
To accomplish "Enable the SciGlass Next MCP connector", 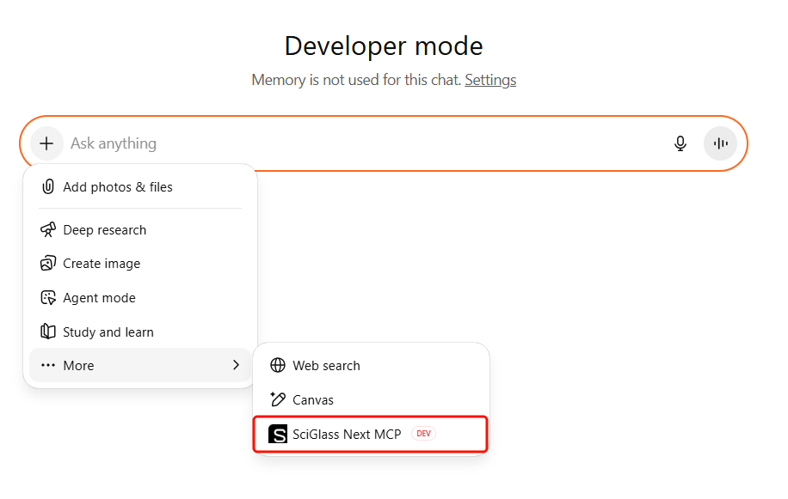I will coord(347,435).
